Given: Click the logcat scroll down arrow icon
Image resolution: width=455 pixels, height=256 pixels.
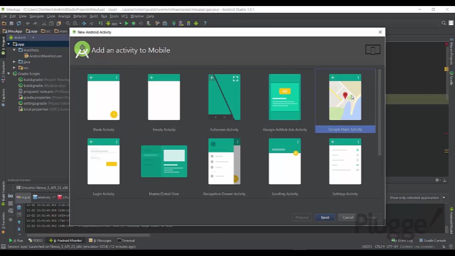Looking at the screenshot, I should [x=19, y=229].
